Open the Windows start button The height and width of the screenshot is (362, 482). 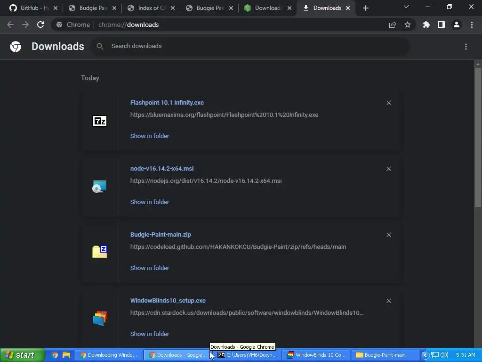point(22,355)
